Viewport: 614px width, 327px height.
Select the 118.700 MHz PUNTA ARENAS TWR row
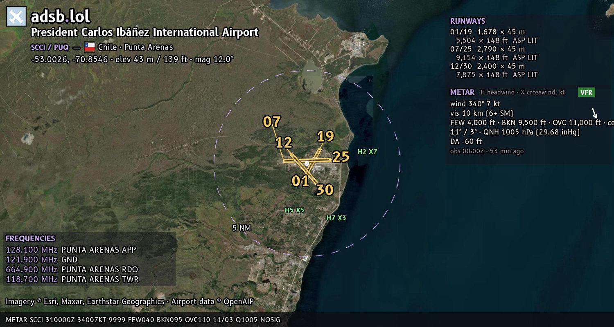pyautogui.click(x=72, y=279)
